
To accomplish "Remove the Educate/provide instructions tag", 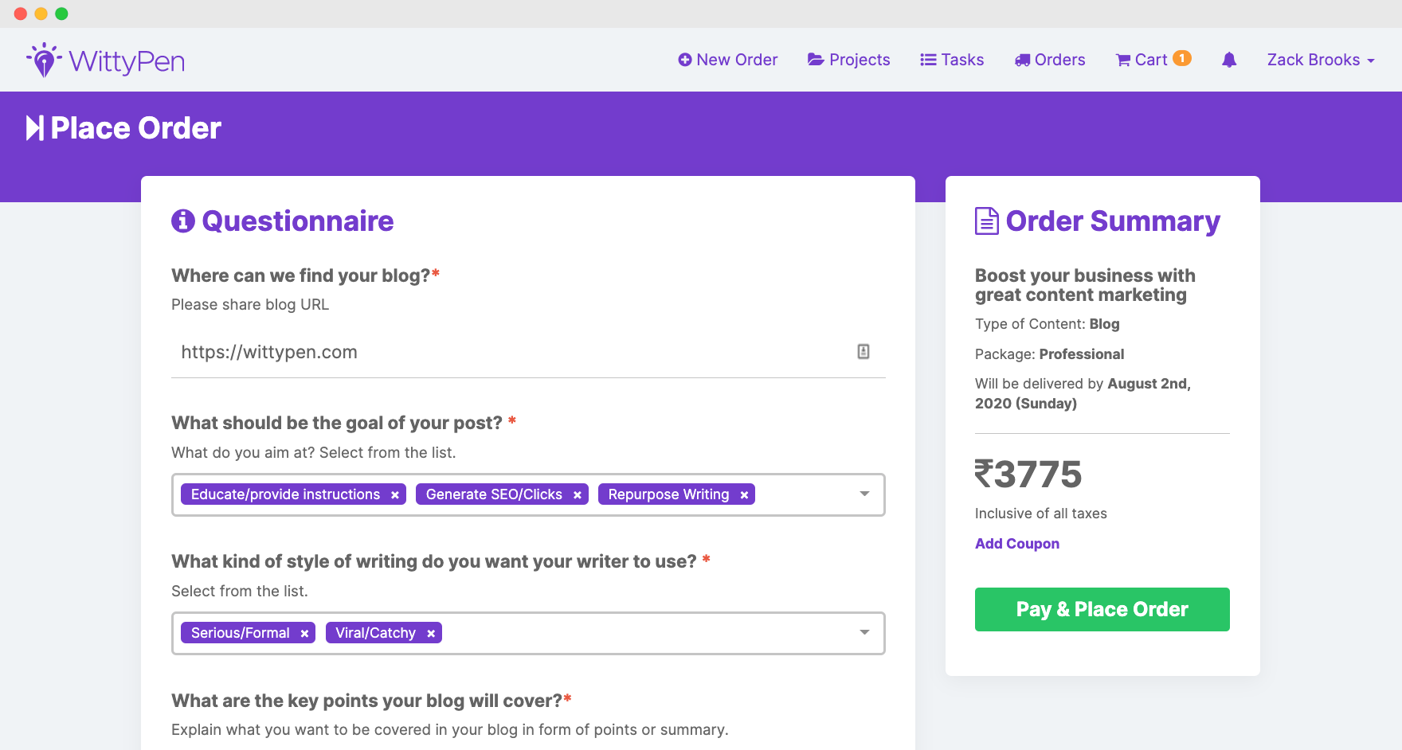I will 395,495.
